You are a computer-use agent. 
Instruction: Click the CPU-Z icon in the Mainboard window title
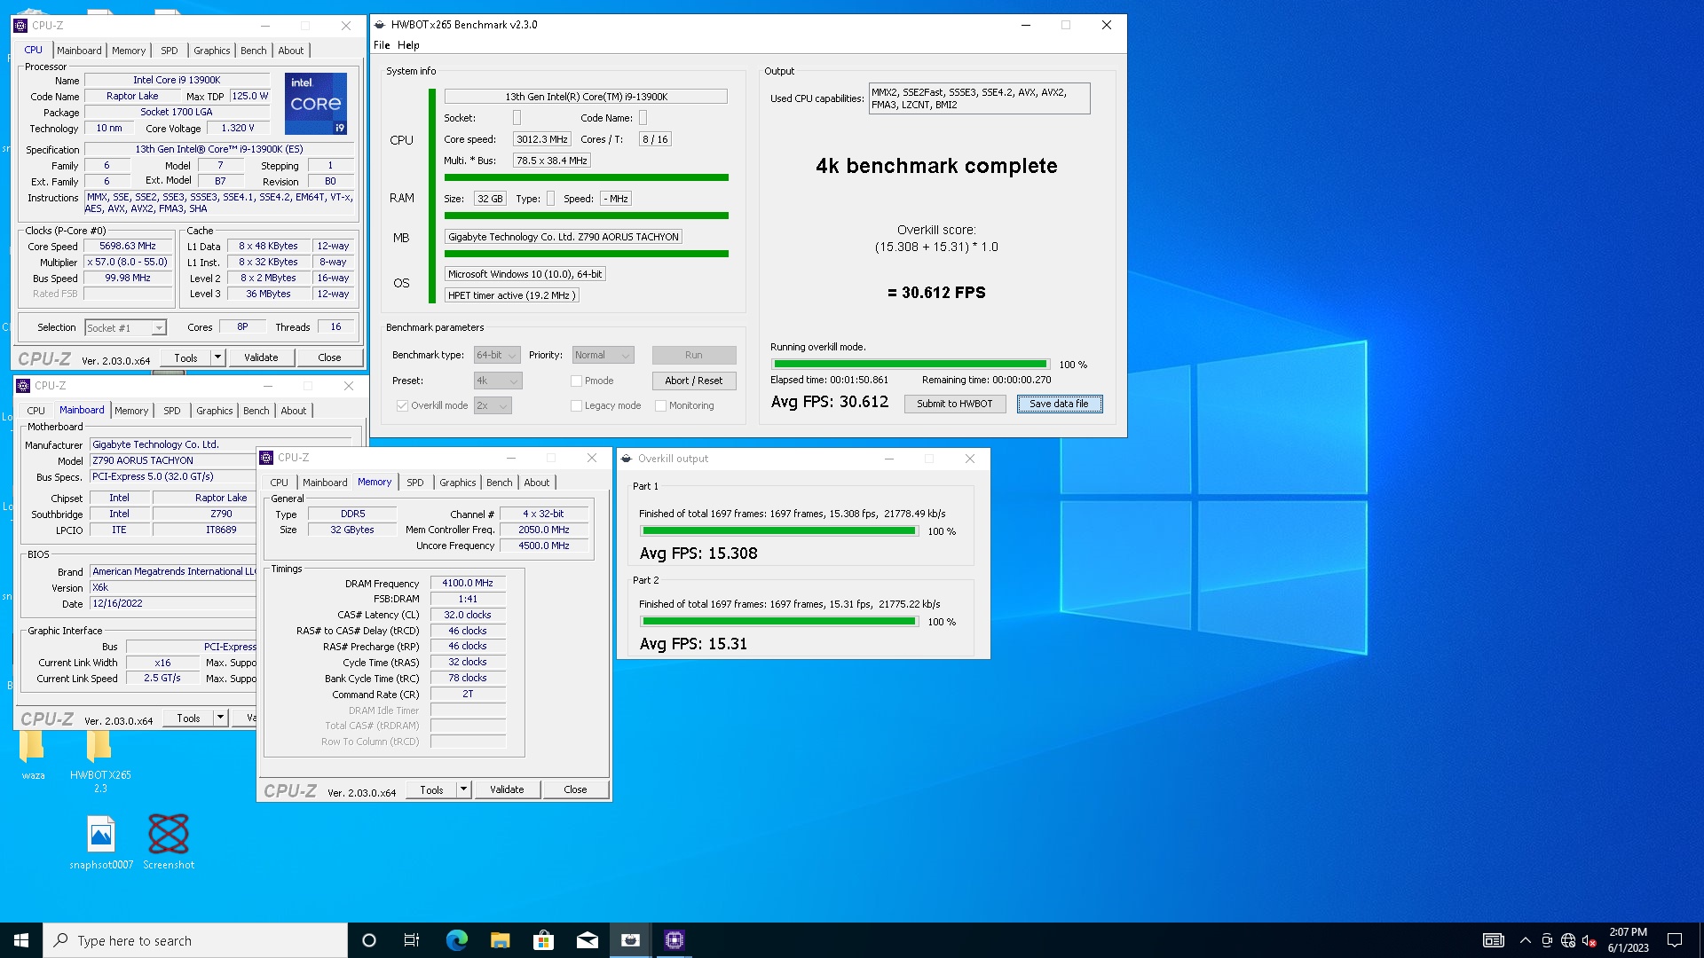click(23, 386)
